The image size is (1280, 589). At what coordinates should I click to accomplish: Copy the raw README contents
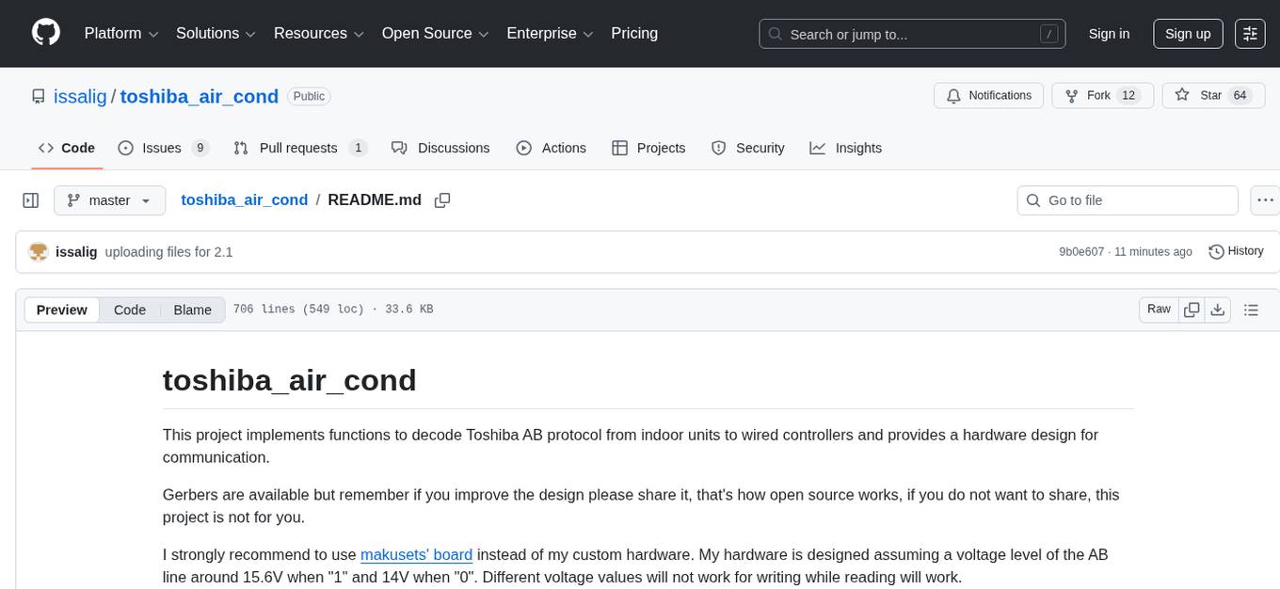(x=1192, y=309)
